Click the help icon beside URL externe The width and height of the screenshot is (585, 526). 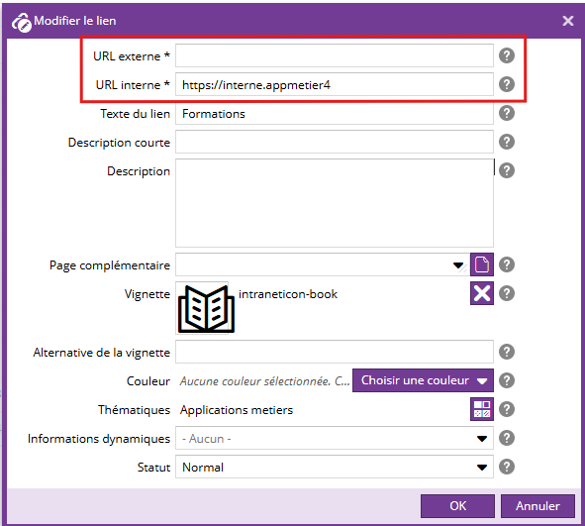tap(507, 55)
